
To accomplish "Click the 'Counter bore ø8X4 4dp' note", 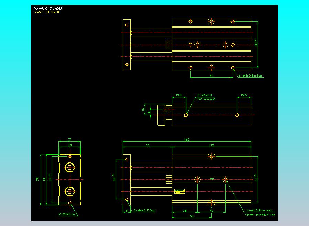I will tap(260, 215).
